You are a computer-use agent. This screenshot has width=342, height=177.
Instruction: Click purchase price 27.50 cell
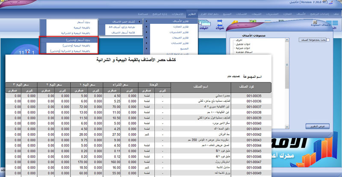click(x=116, y=134)
